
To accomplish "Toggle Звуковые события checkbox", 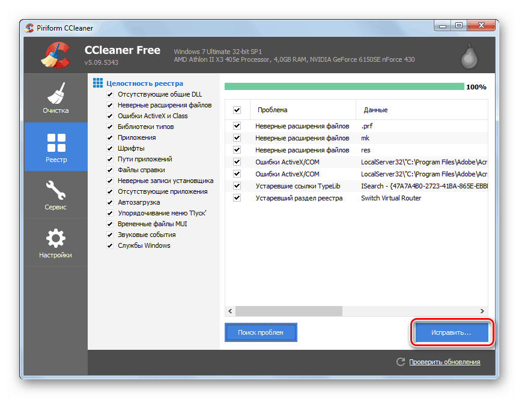I will (x=110, y=235).
